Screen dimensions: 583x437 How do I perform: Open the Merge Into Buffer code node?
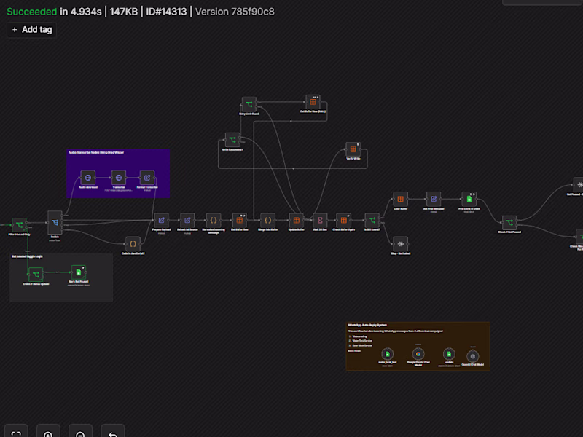pos(267,220)
